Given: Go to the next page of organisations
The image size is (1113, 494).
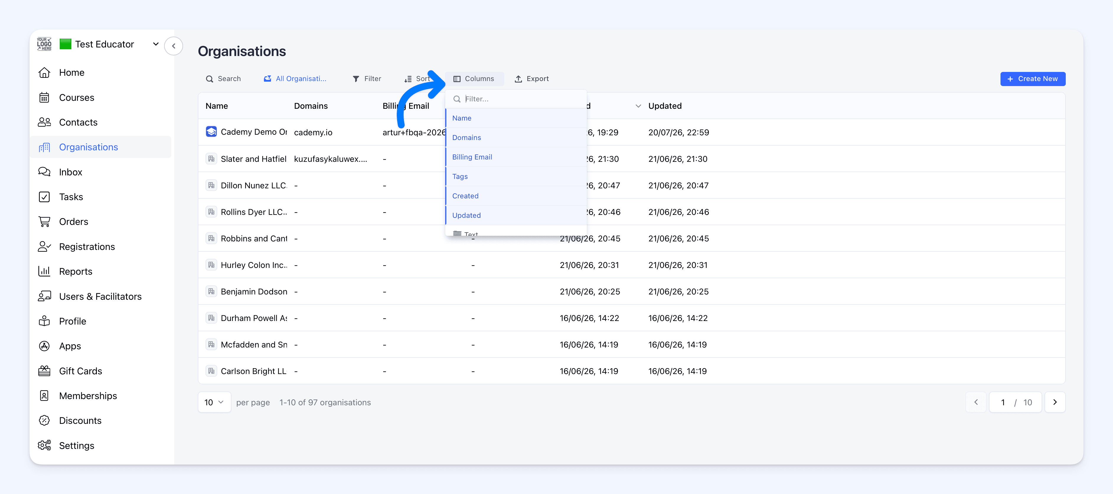Looking at the screenshot, I should click(1055, 402).
